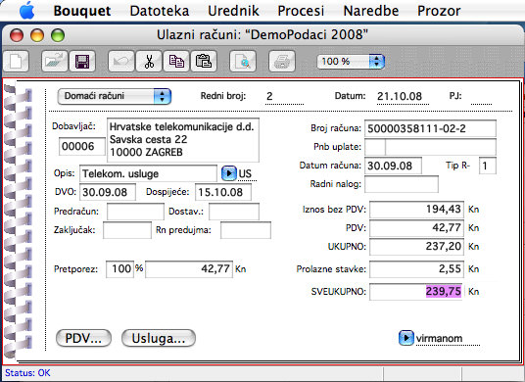This screenshot has height=382, width=525.
Task: Undo with the curved arrow icon
Action: point(121,62)
